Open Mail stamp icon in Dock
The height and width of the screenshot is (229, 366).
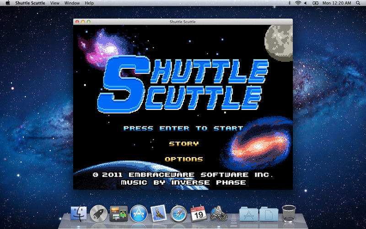[159, 213]
